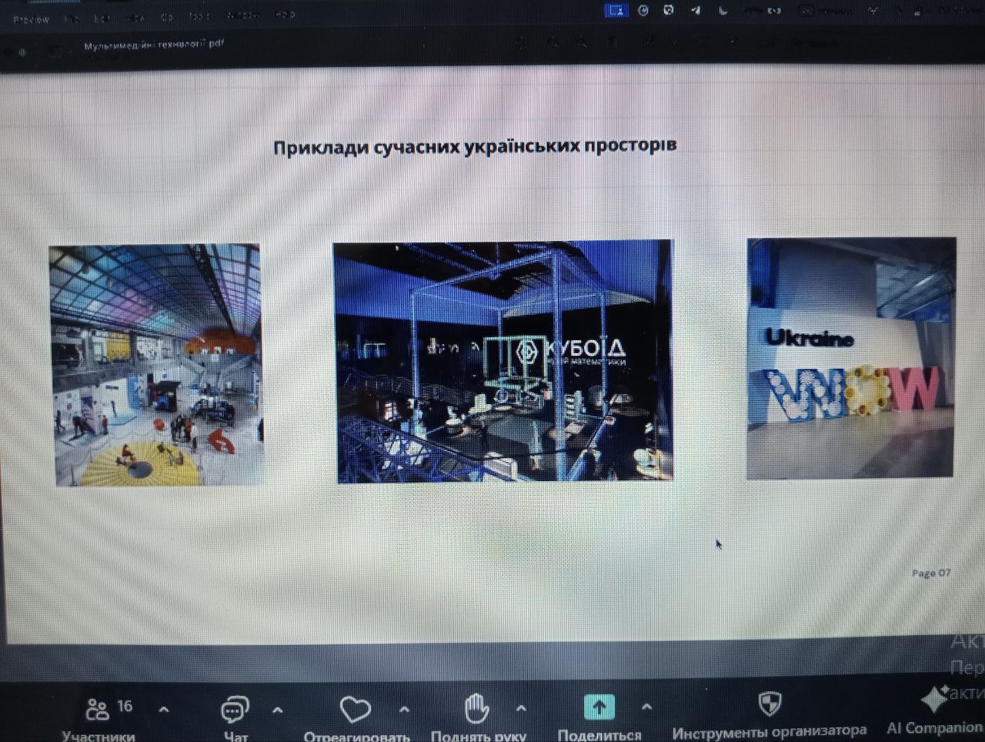Open the Участники participants panel
This screenshot has height=742, width=985.
(x=98, y=710)
